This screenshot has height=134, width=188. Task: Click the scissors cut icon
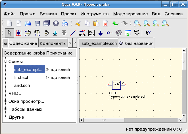78,23
